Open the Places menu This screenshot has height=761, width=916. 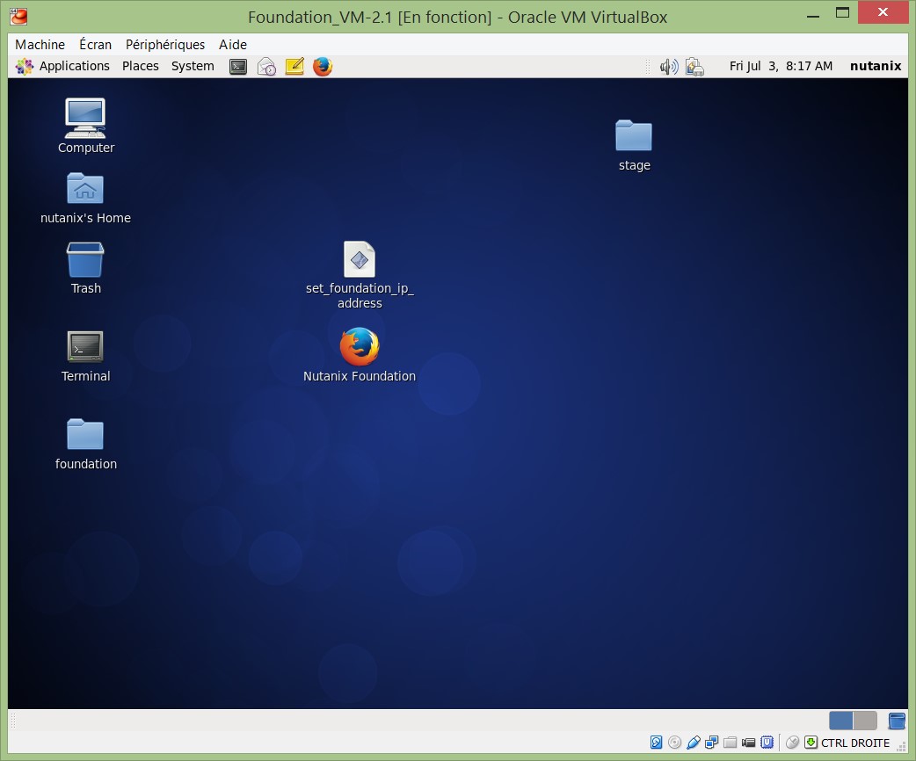coord(140,66)
